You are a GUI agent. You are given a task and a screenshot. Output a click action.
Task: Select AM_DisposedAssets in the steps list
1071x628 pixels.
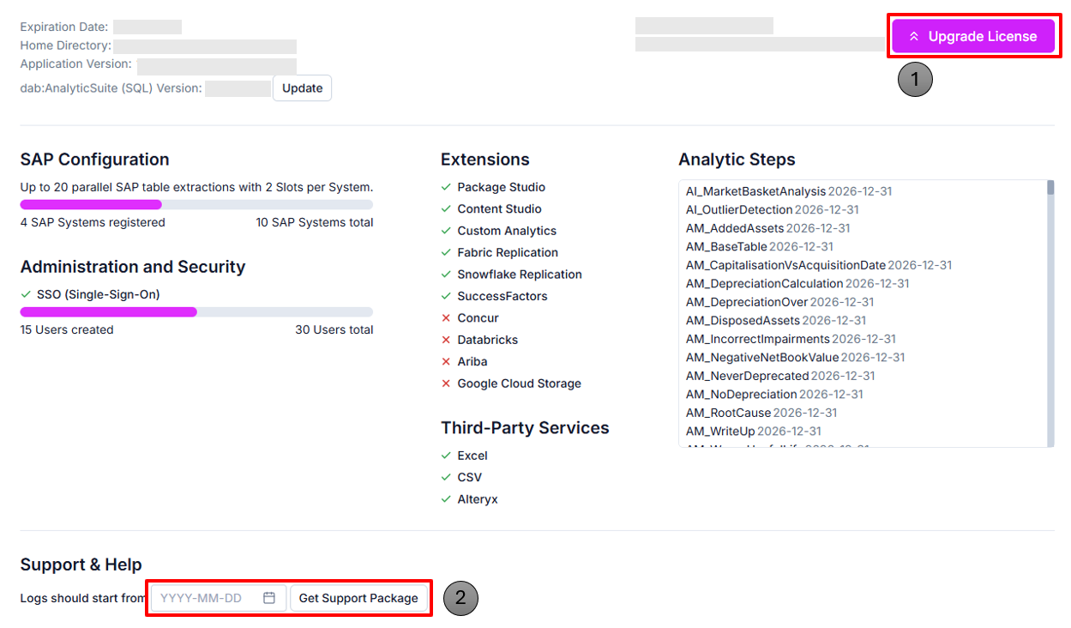743,320
